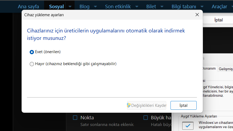Image resolution: width=233 pixels, height=131 pixels.
Task: Click the "Değişiklikleri Kaydet" button
Action: click(146, 105)
